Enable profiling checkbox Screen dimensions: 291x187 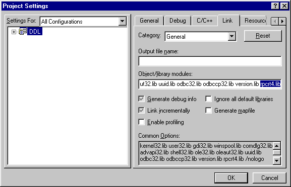tap(141, 122)
